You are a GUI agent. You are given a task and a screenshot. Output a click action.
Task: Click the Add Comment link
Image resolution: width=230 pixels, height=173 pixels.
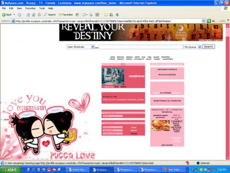point(167,145)
